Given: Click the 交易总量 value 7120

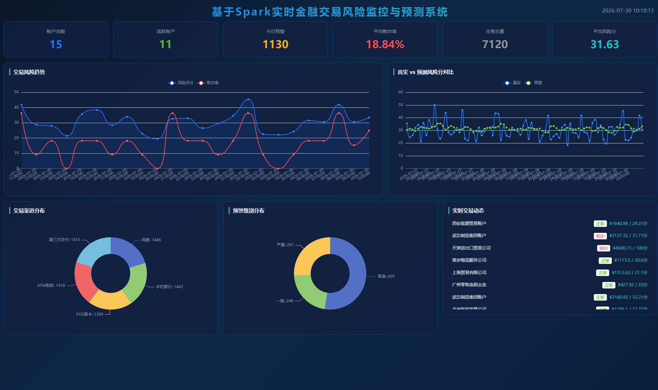Looking at the screenshot, I should click(x=495, y=44).
